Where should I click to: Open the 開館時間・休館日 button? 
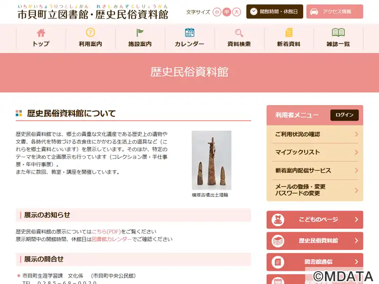[x=274, y=11]
